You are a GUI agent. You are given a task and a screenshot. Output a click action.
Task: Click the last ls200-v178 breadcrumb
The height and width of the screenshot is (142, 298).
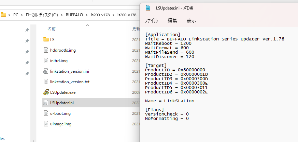click(x=127, y=15)
